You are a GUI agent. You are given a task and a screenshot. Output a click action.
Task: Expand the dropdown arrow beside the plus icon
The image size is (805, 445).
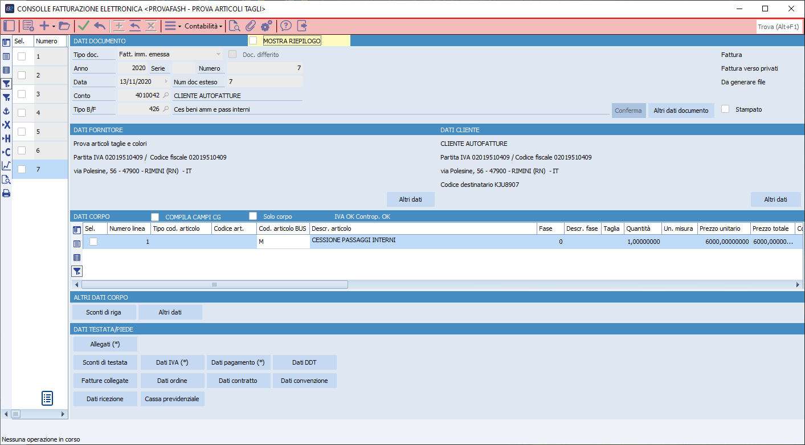(x=54, y=26)
